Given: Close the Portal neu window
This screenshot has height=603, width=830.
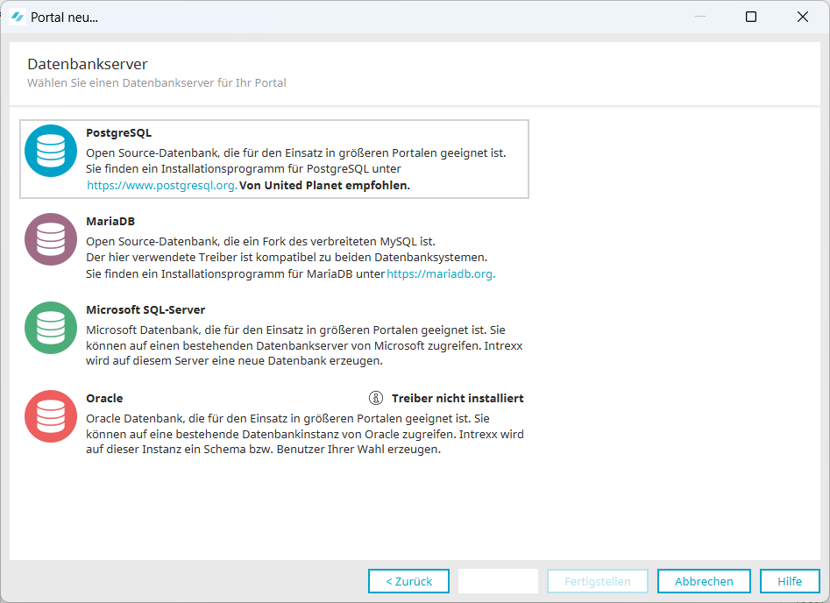Looking at the screenshot, I should pos(802,17).
